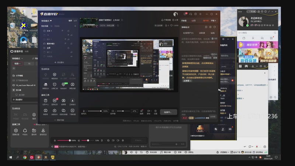Open Chrome from the Windows taskbar
The width and height of the screenshot is (295, 166).
tap(25, 158)
